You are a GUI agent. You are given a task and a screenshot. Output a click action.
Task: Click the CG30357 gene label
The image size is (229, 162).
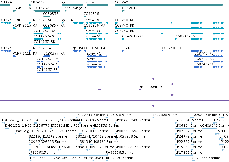(51, 13)
